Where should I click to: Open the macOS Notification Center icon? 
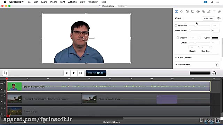tap(217, 2)
